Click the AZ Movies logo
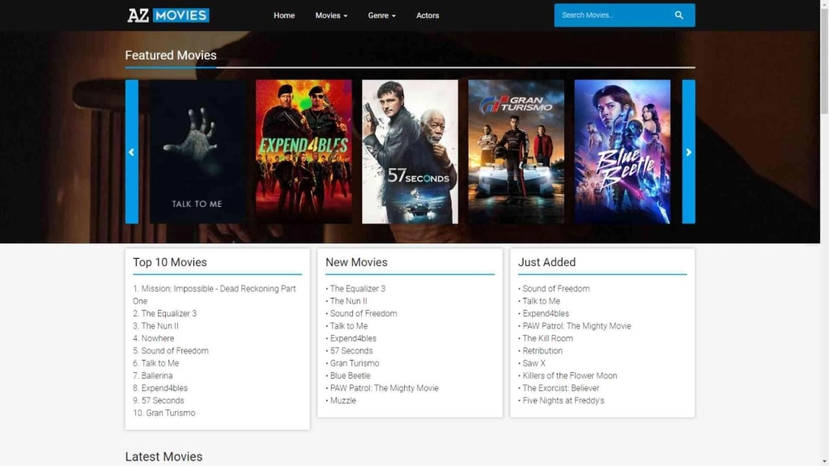 coord(168,15)
